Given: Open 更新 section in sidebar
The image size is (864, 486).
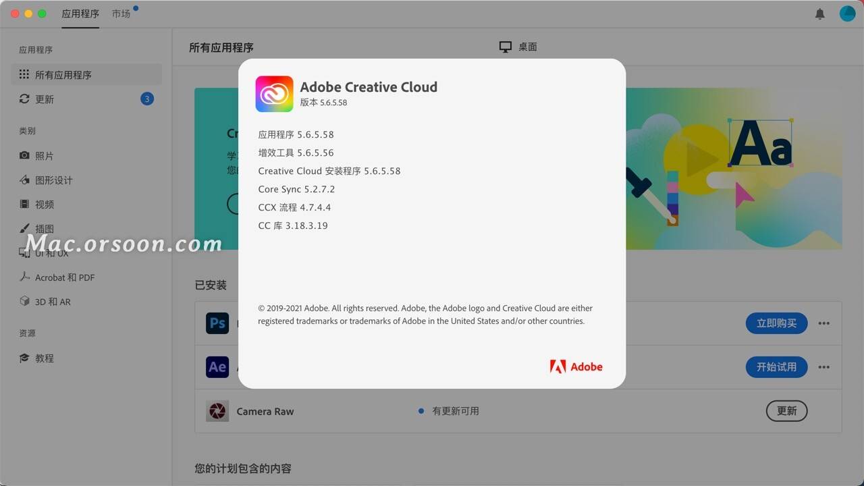Looking at the screenshot, I should tap(86, 99).
